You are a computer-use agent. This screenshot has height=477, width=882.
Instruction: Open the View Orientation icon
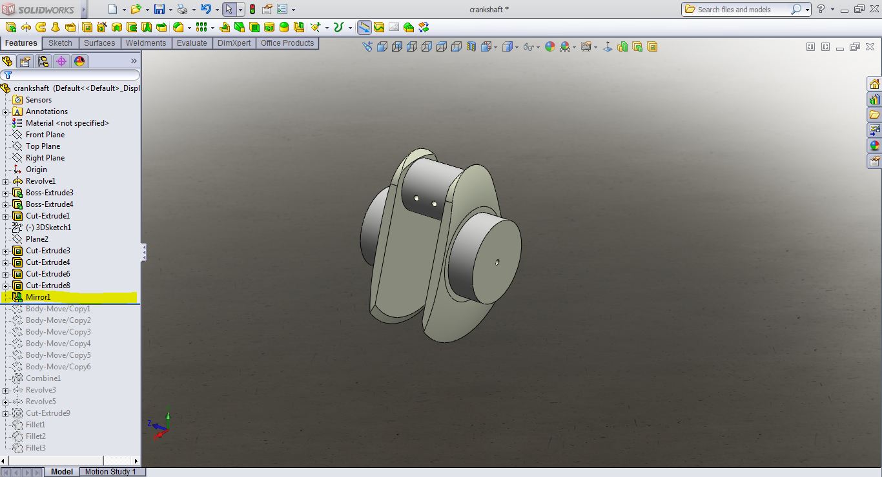coord(486,46)
